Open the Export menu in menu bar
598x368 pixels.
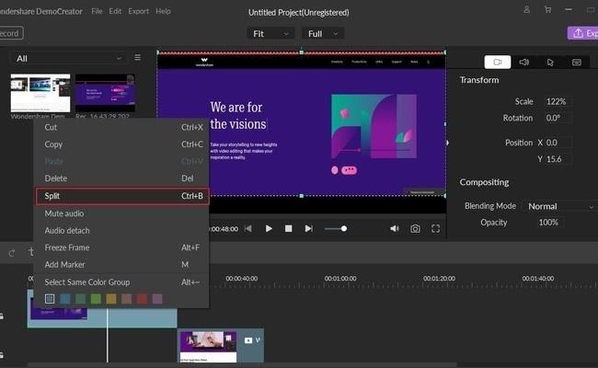(139, 11)
